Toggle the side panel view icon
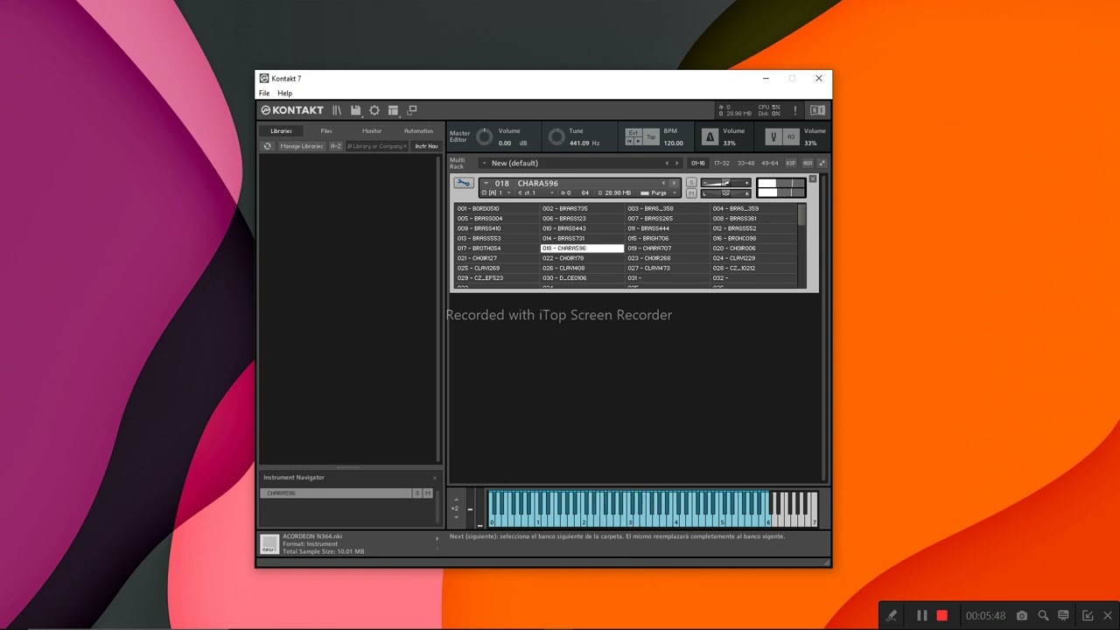 (817, 110)
